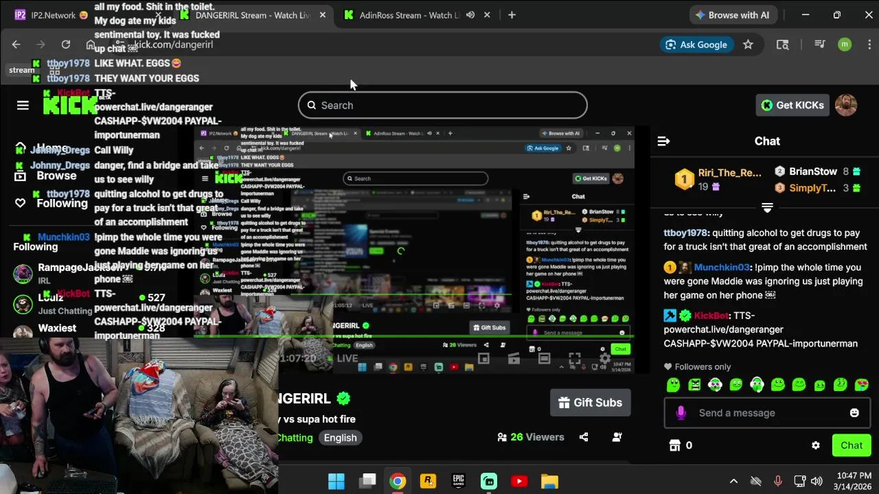Create a clip from the player
The height and width of the screenshot is (494, 879).
tap(514, 358)
